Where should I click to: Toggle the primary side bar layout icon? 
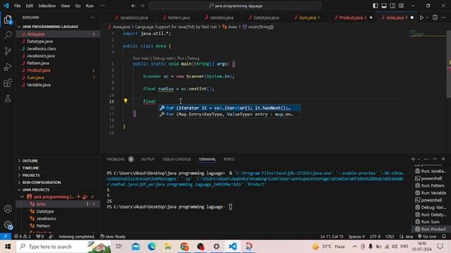[x=376, y=6]
